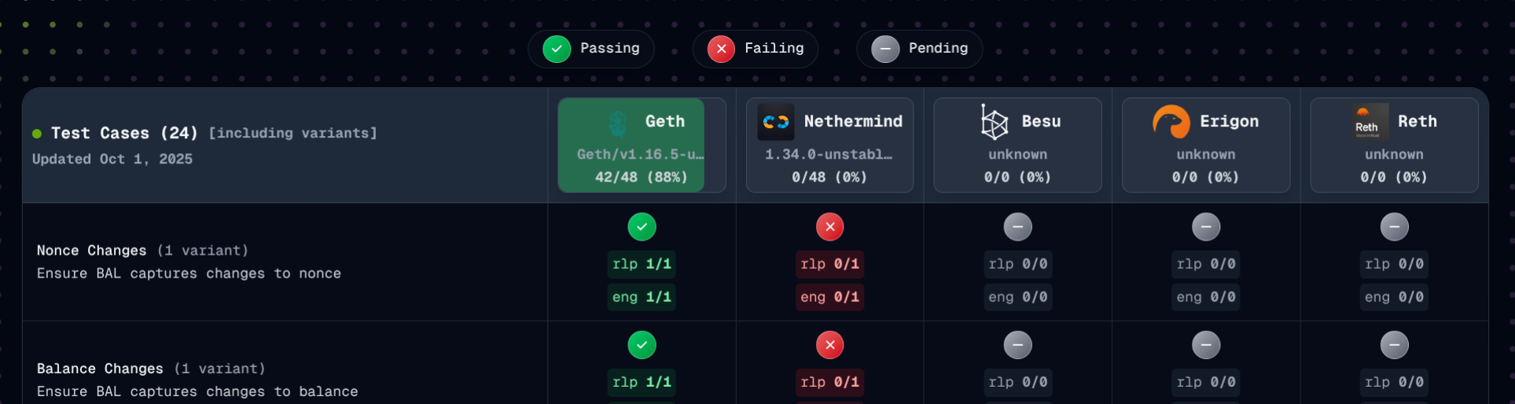This screenshot has height=404, width=1515.
Task: Click the Reth logo thumbnail
Action: tap(1370, 122)
